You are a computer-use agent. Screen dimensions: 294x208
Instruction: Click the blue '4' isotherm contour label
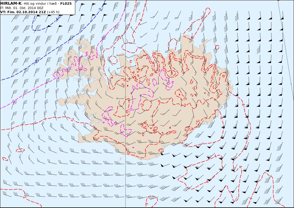click(x=57, y=19)
